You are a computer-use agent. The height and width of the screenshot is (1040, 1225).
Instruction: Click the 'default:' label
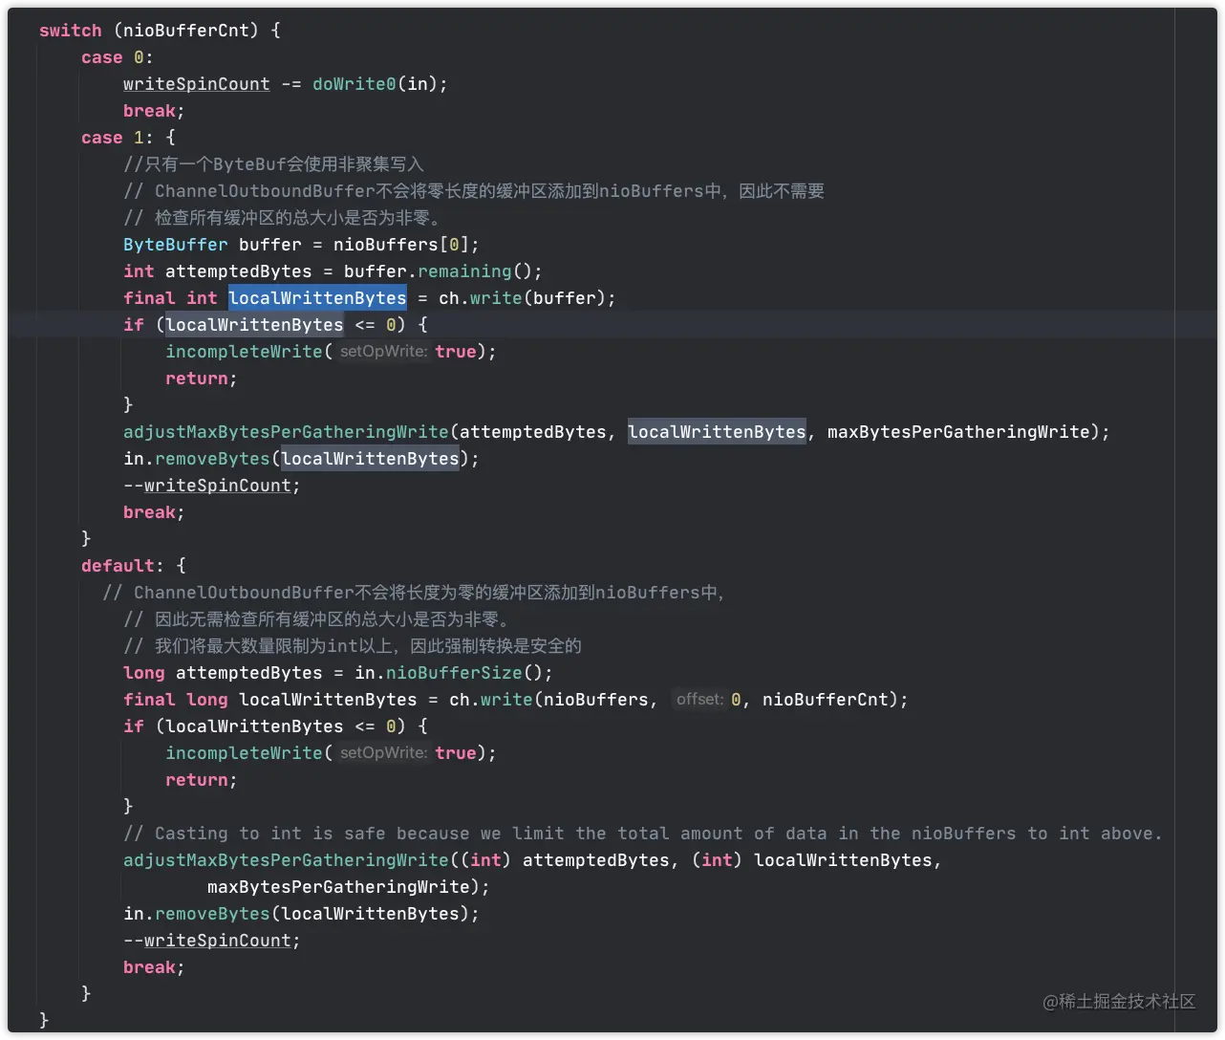(122, 566)
